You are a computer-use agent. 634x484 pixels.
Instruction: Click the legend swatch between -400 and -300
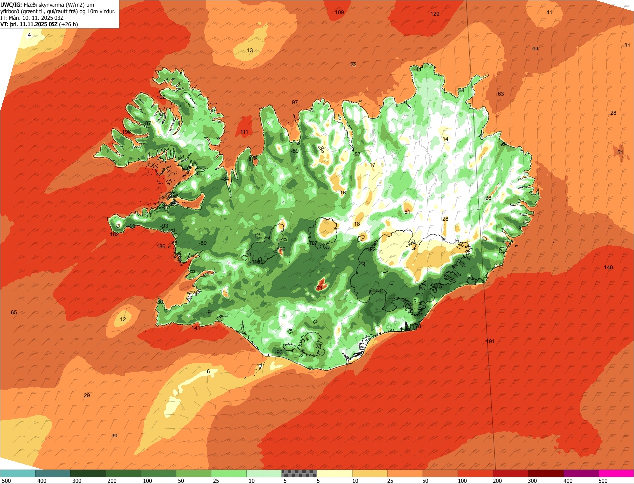53,473
